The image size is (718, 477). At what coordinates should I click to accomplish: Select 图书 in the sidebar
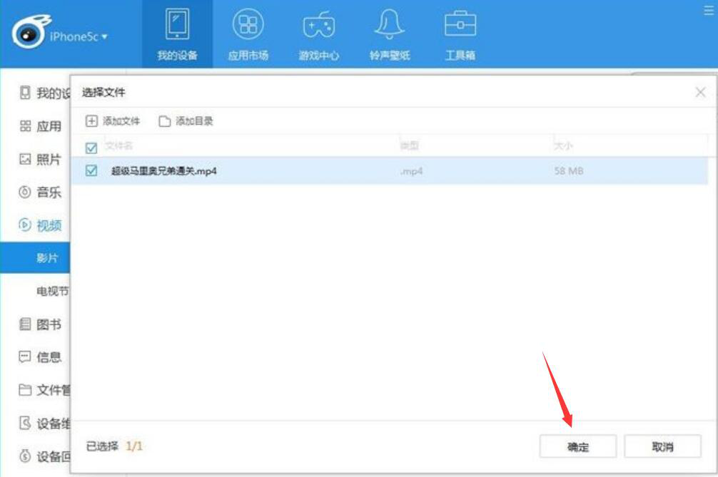(49, 324)
